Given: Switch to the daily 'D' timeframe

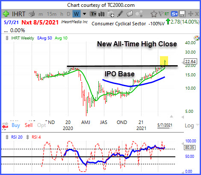Looking at the screenshot, I should (x=68, y=14).
